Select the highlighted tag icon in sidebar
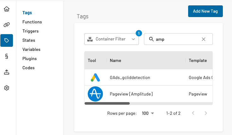The image size is (232, 135). (x=7, y=40)
